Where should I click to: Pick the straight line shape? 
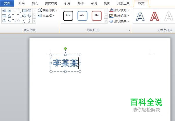pos(14,11)
